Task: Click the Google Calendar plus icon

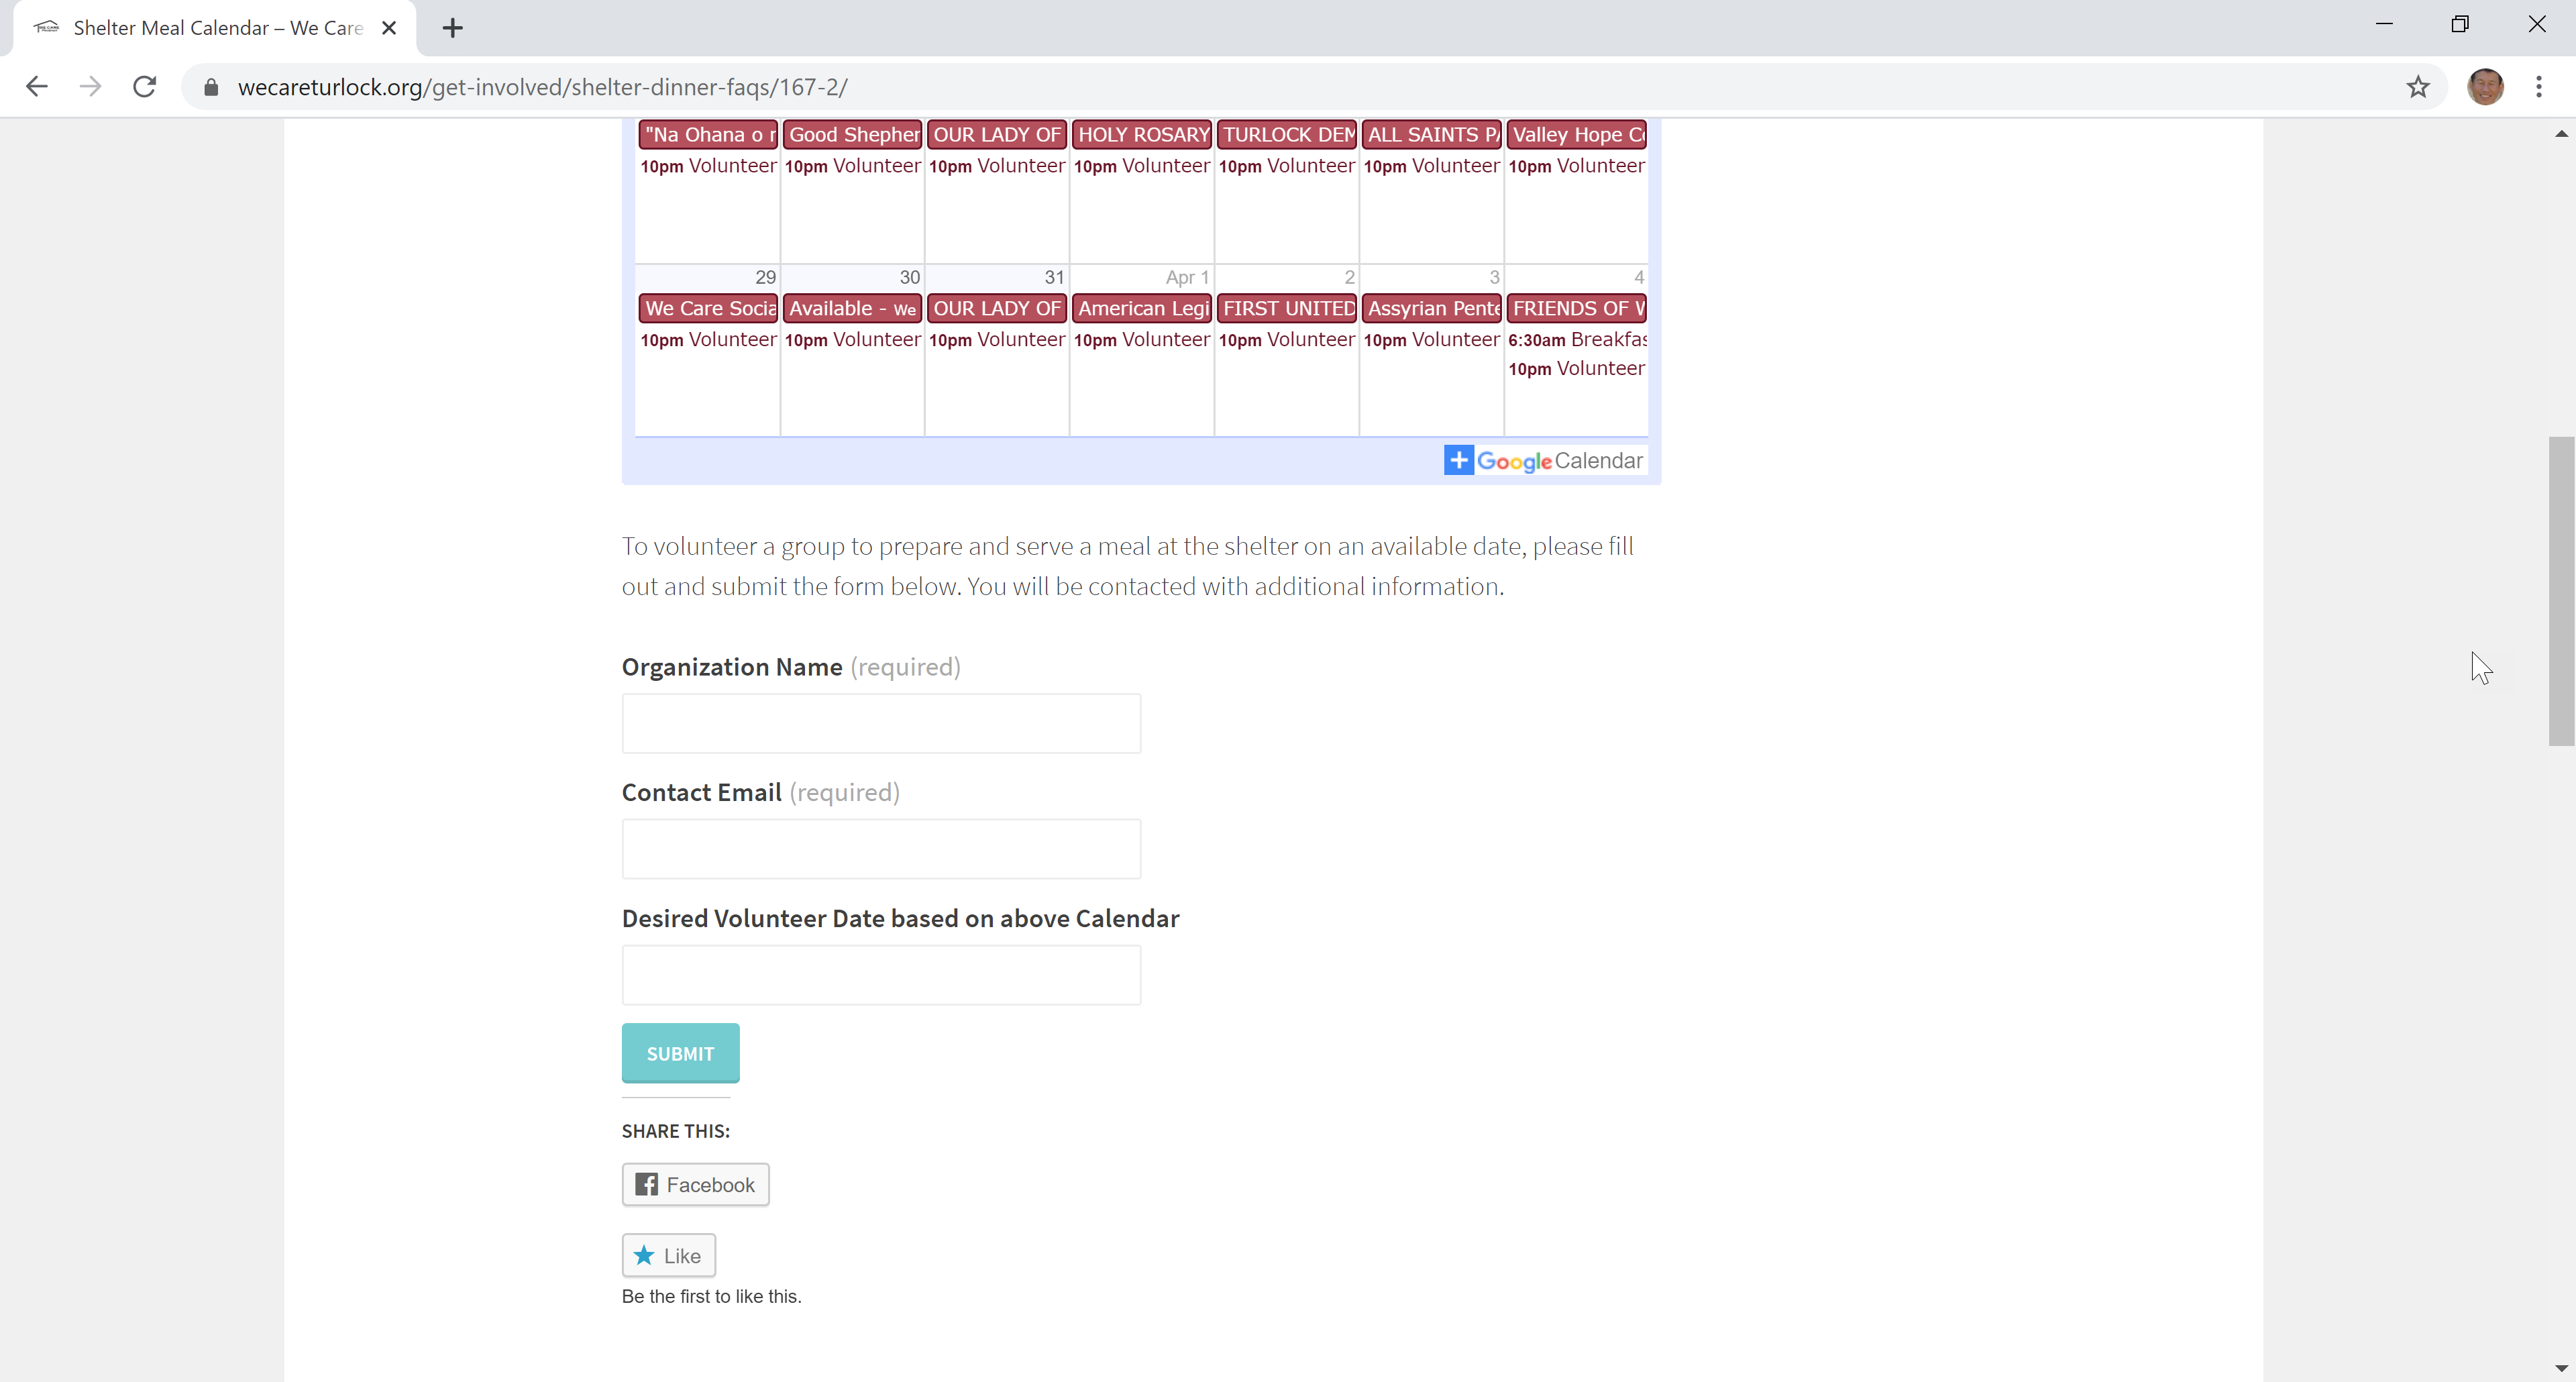Action: (1458, 460)
